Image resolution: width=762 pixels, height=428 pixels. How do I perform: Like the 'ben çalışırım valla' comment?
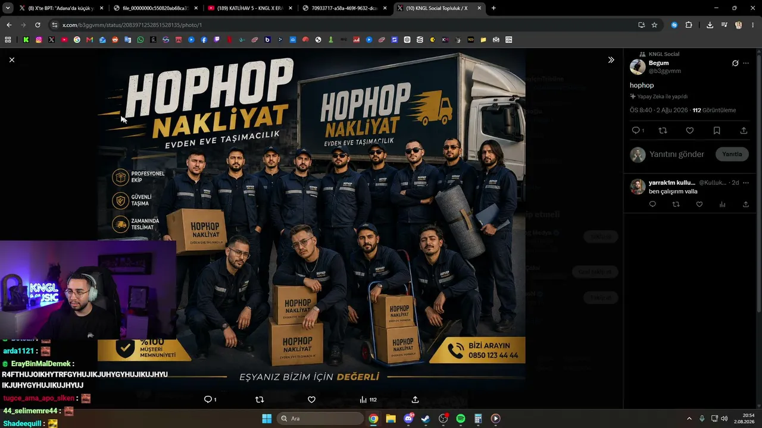699,204
